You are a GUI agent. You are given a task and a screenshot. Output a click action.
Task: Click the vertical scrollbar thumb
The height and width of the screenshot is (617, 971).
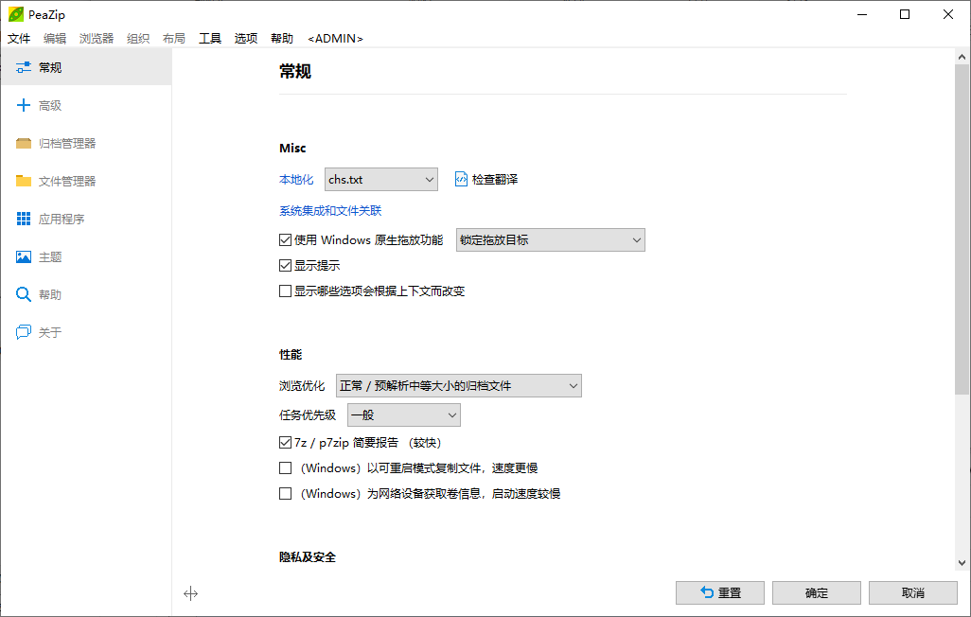962,229
